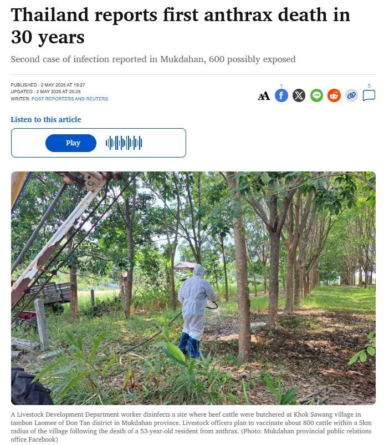This screenshot has height=445, width=384.
Task: Click the comment count number 5
Action: tap(369, 85)
